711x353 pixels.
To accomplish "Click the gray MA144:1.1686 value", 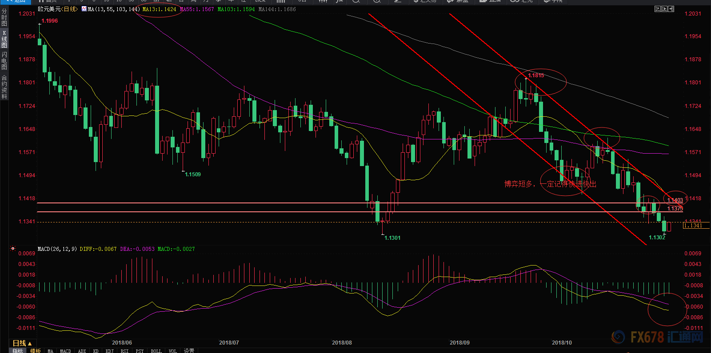I will (x=277, y=9).
